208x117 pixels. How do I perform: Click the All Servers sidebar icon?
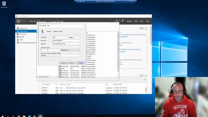pyautogui.click(x=18, y=34)
